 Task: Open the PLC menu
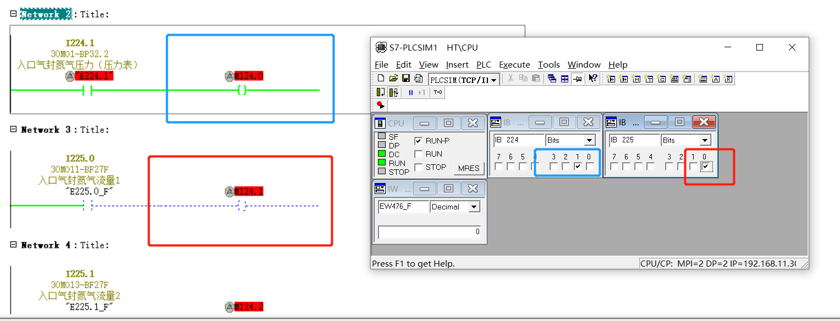(x=484, y=65)
